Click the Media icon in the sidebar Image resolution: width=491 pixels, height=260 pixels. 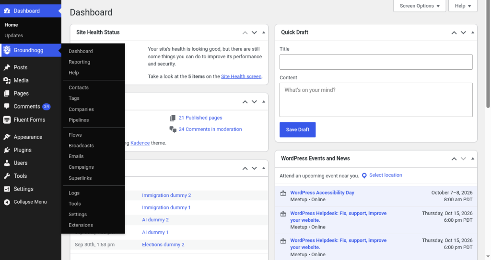click(7, 80)
